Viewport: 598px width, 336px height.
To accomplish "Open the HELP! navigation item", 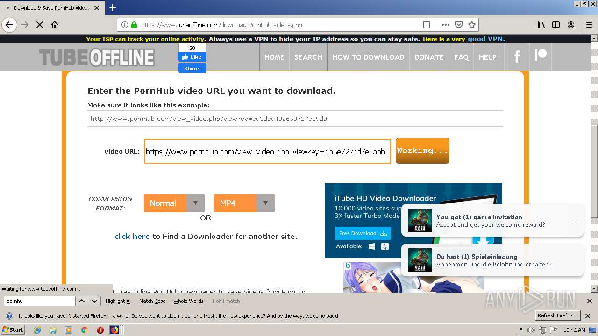I will tap(489, 57).
